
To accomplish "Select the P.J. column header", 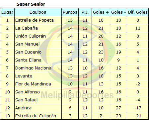I will (x=85, y=12).
